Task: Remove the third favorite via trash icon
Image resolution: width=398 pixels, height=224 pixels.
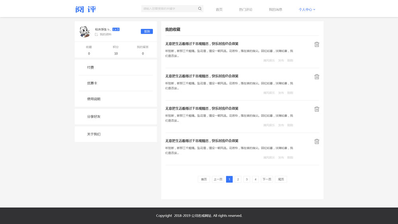Action: pos(317,109)
